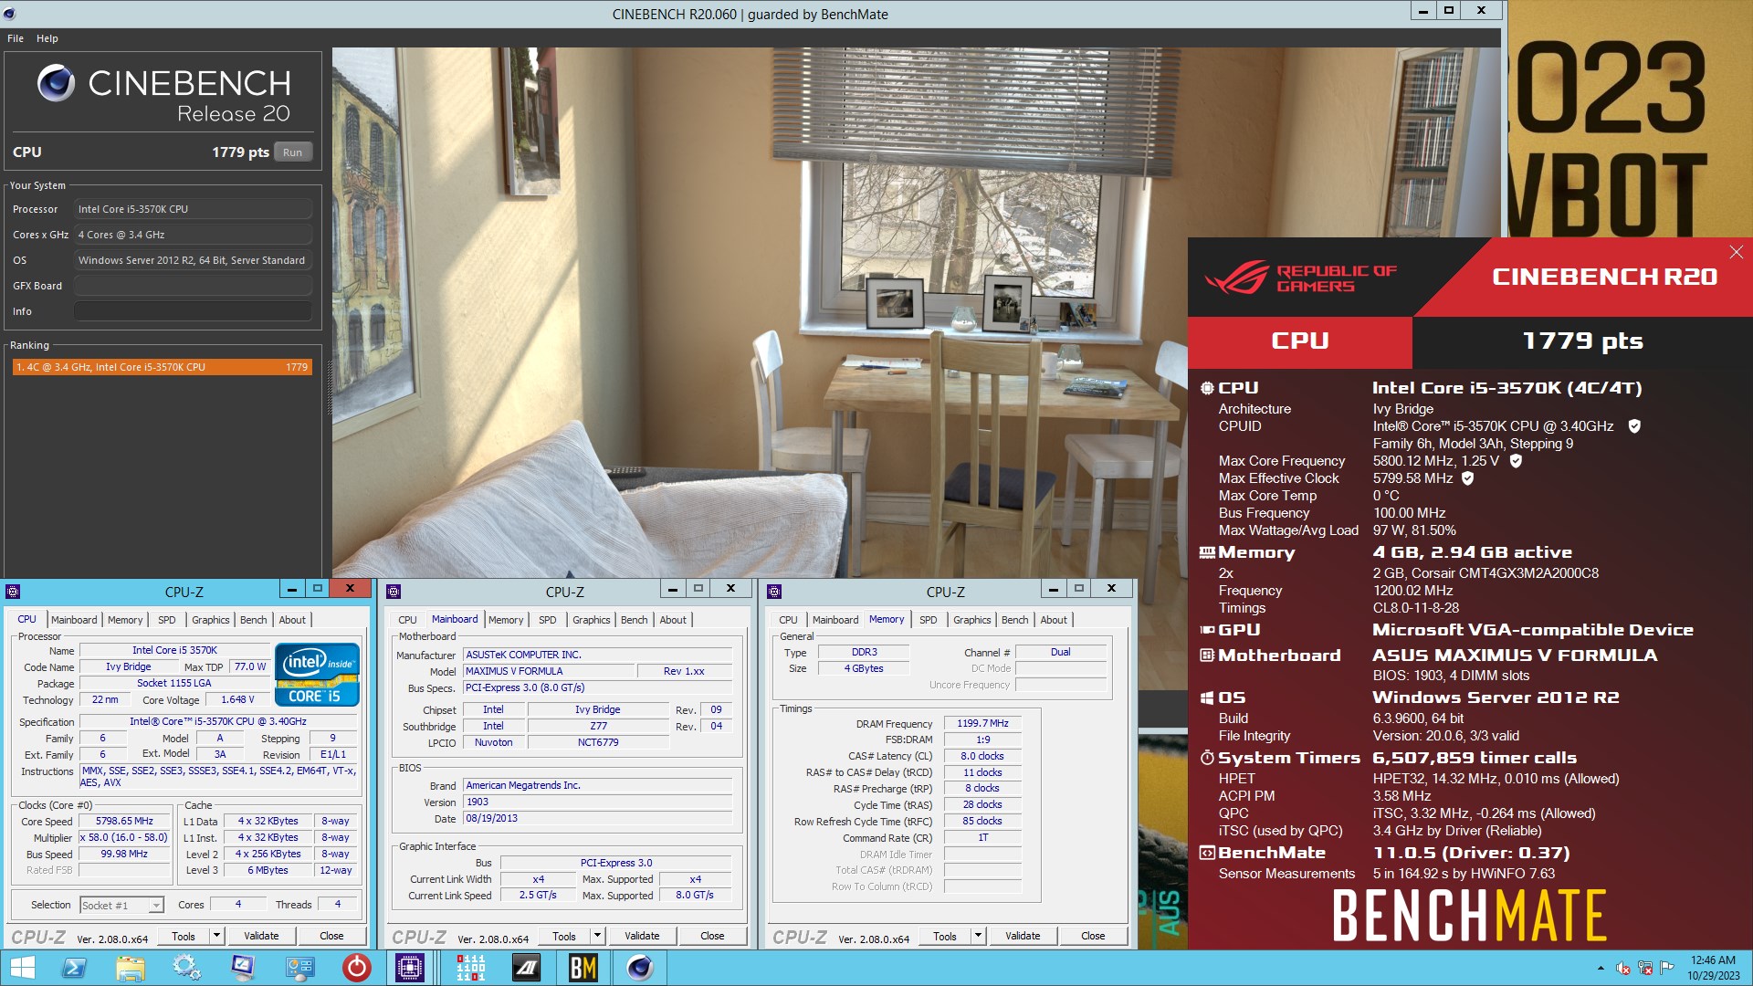Click the multiplier value x 58.0
1753x986 pixels.
pos(124,838)
